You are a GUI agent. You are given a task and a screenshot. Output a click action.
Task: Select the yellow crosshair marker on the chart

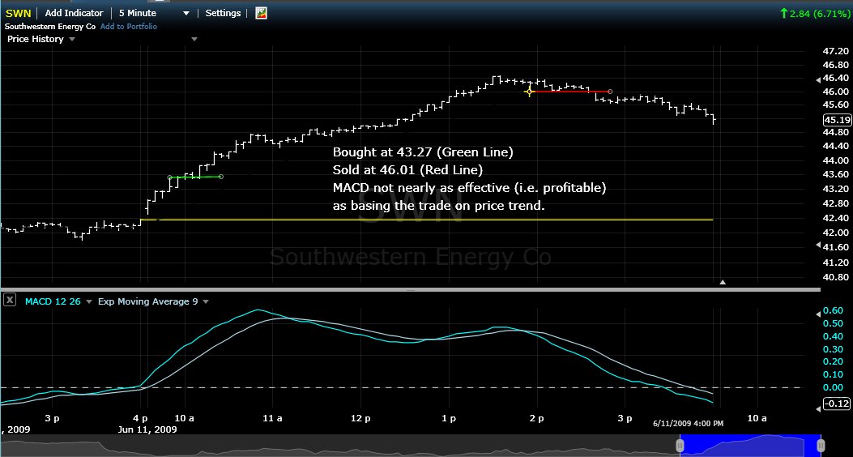tap(530, 92)
